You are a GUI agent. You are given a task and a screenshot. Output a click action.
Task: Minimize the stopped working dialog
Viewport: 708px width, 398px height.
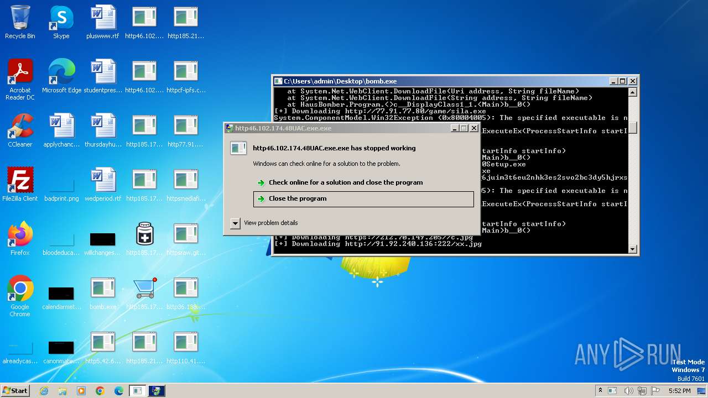pos(454,128)
